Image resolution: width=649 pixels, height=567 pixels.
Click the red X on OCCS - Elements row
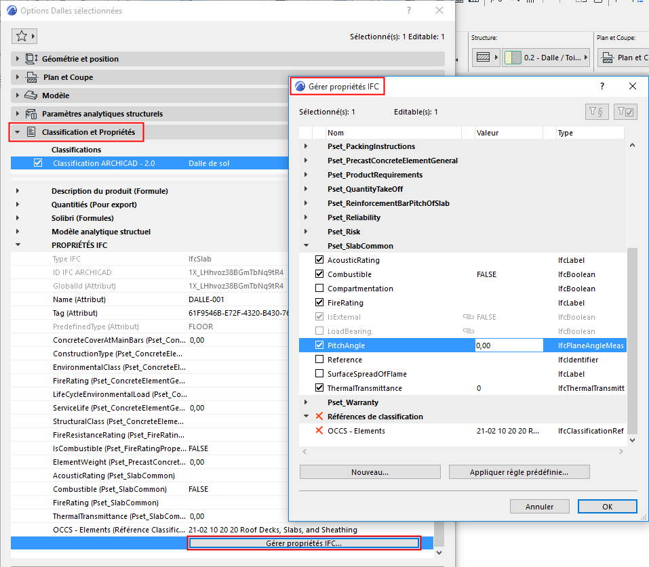[319, 431]
